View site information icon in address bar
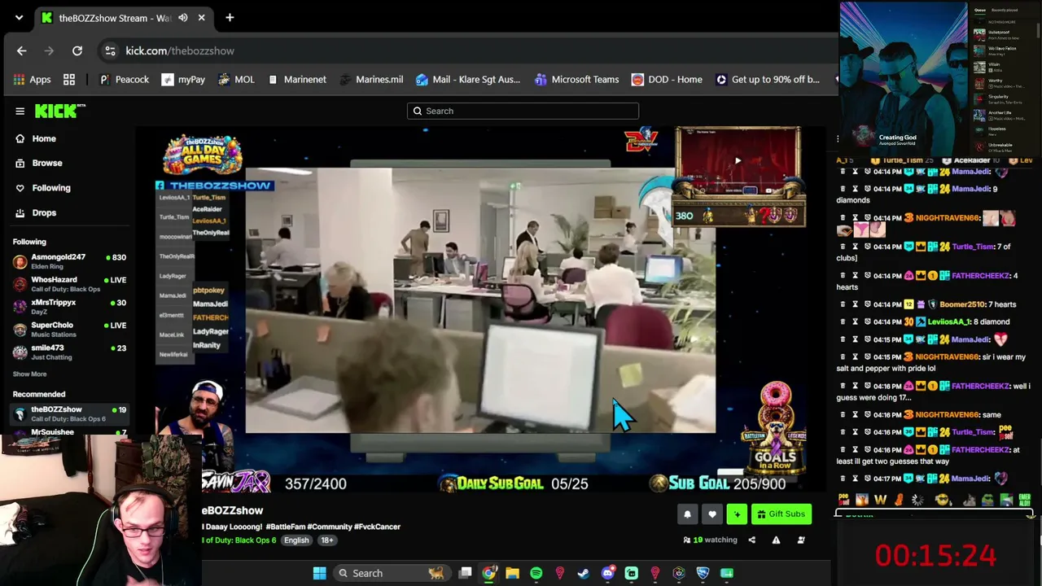The image size is (1042, 586). coord(110,50)
